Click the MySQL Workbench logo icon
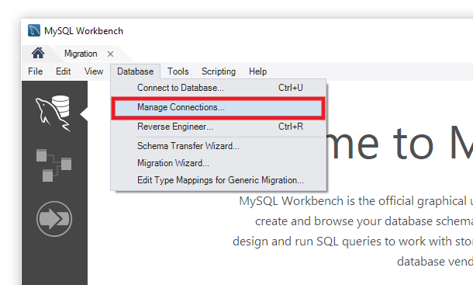 tap(34, 30)
